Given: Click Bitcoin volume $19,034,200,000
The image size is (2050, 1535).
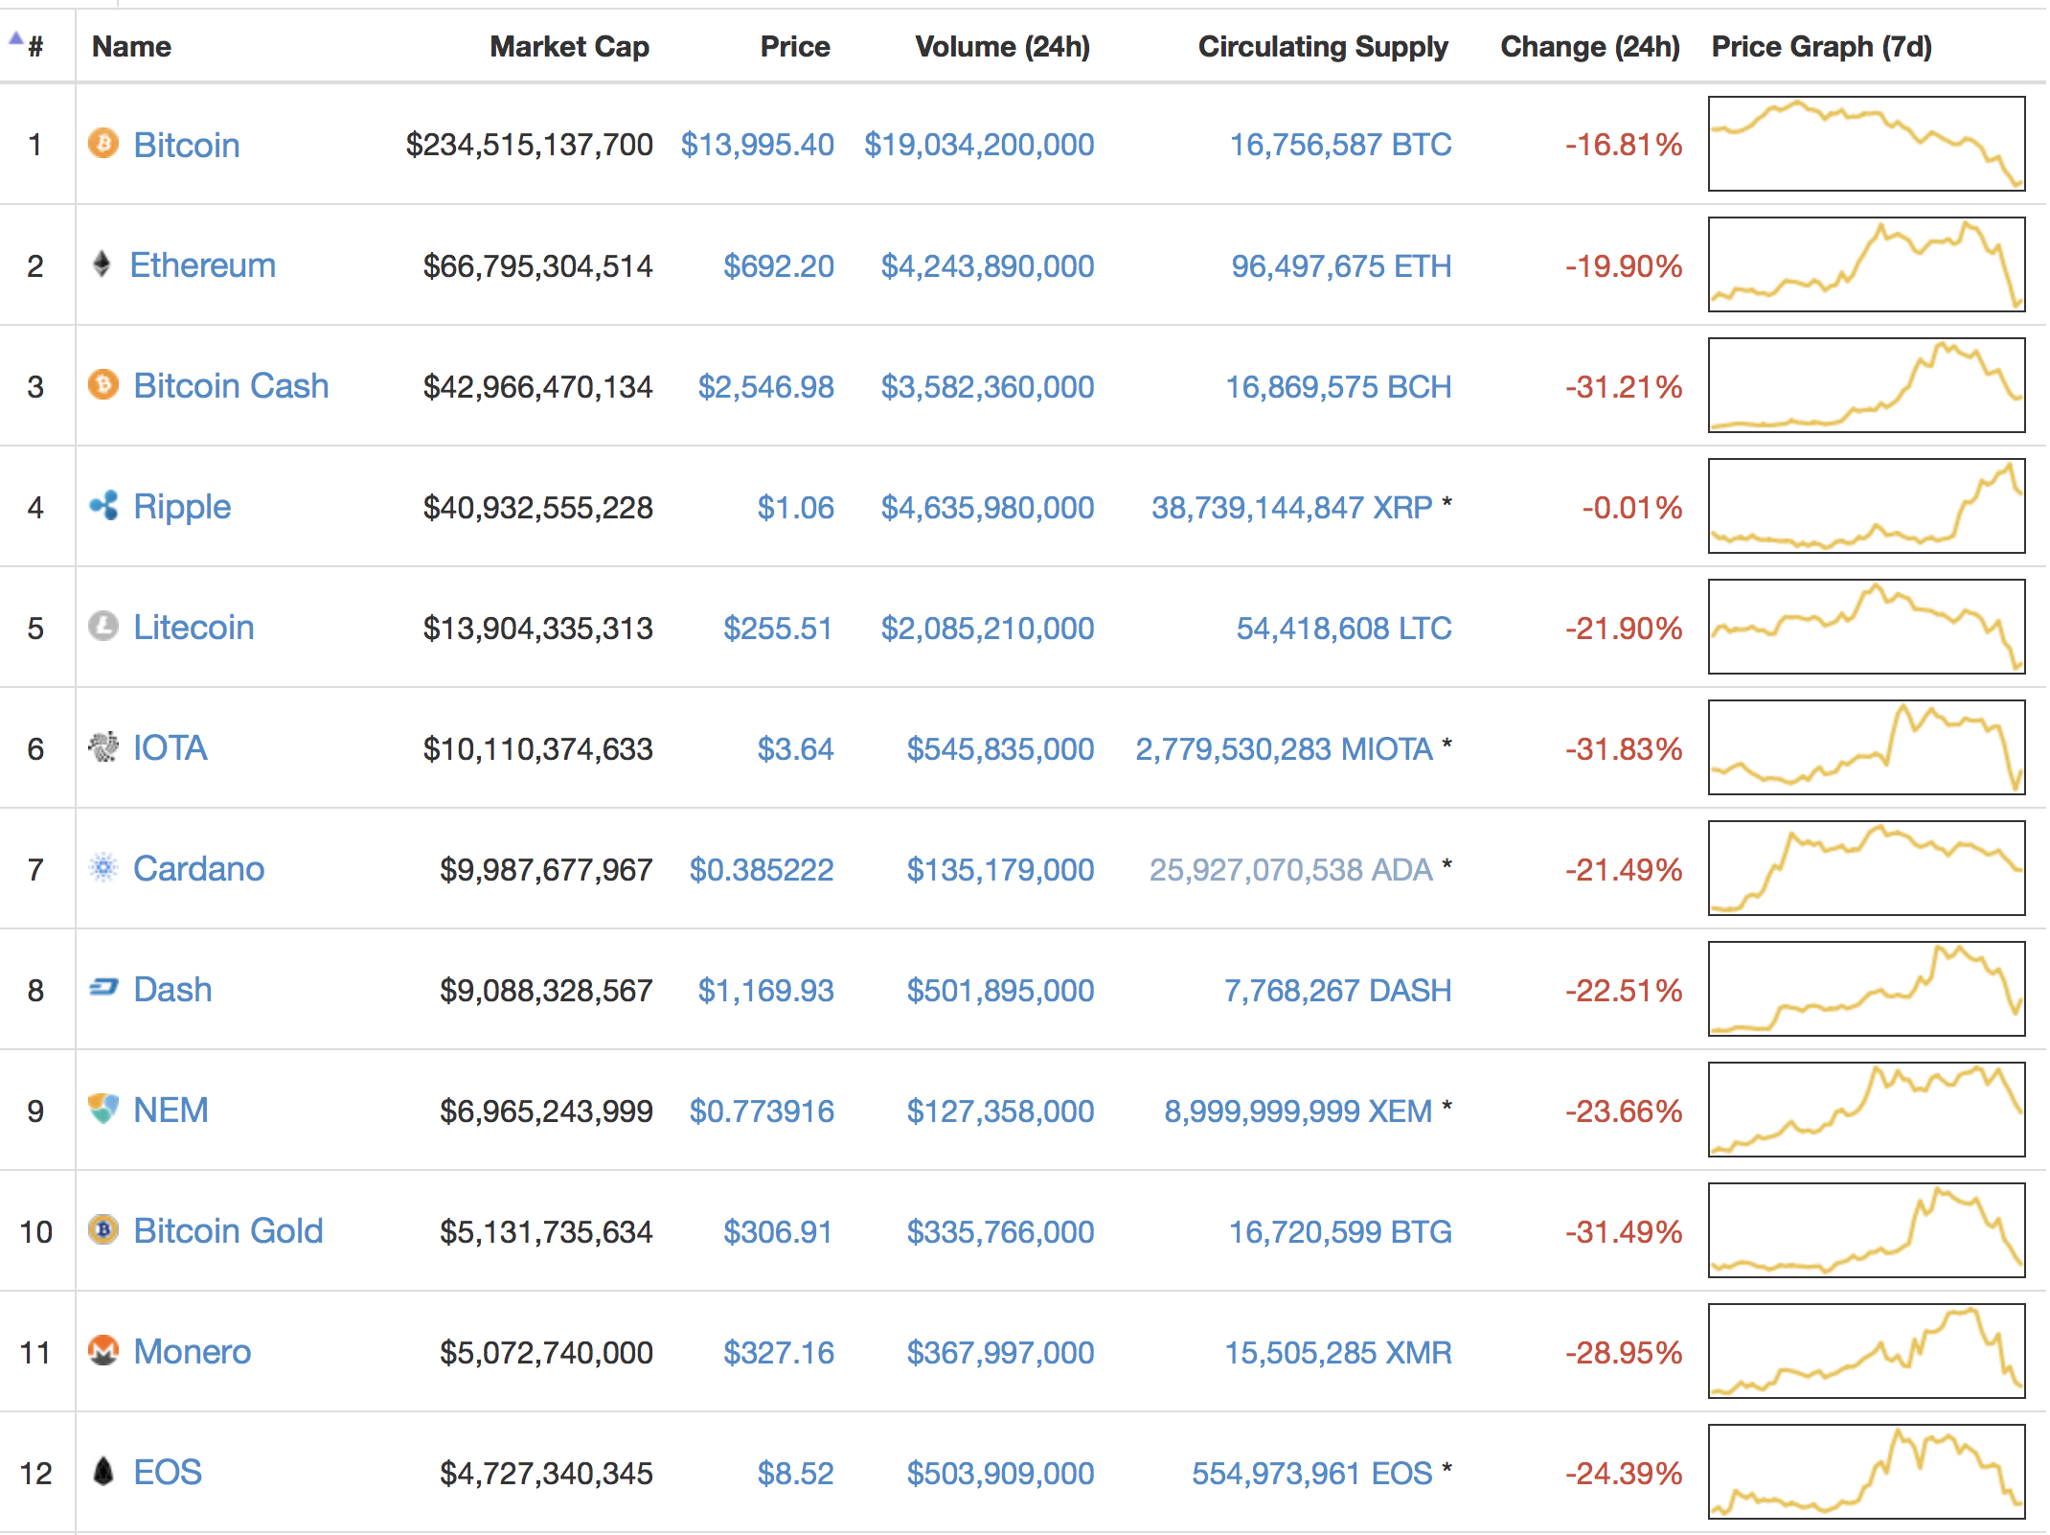Looking at the screenshot, I should (979, 145).
